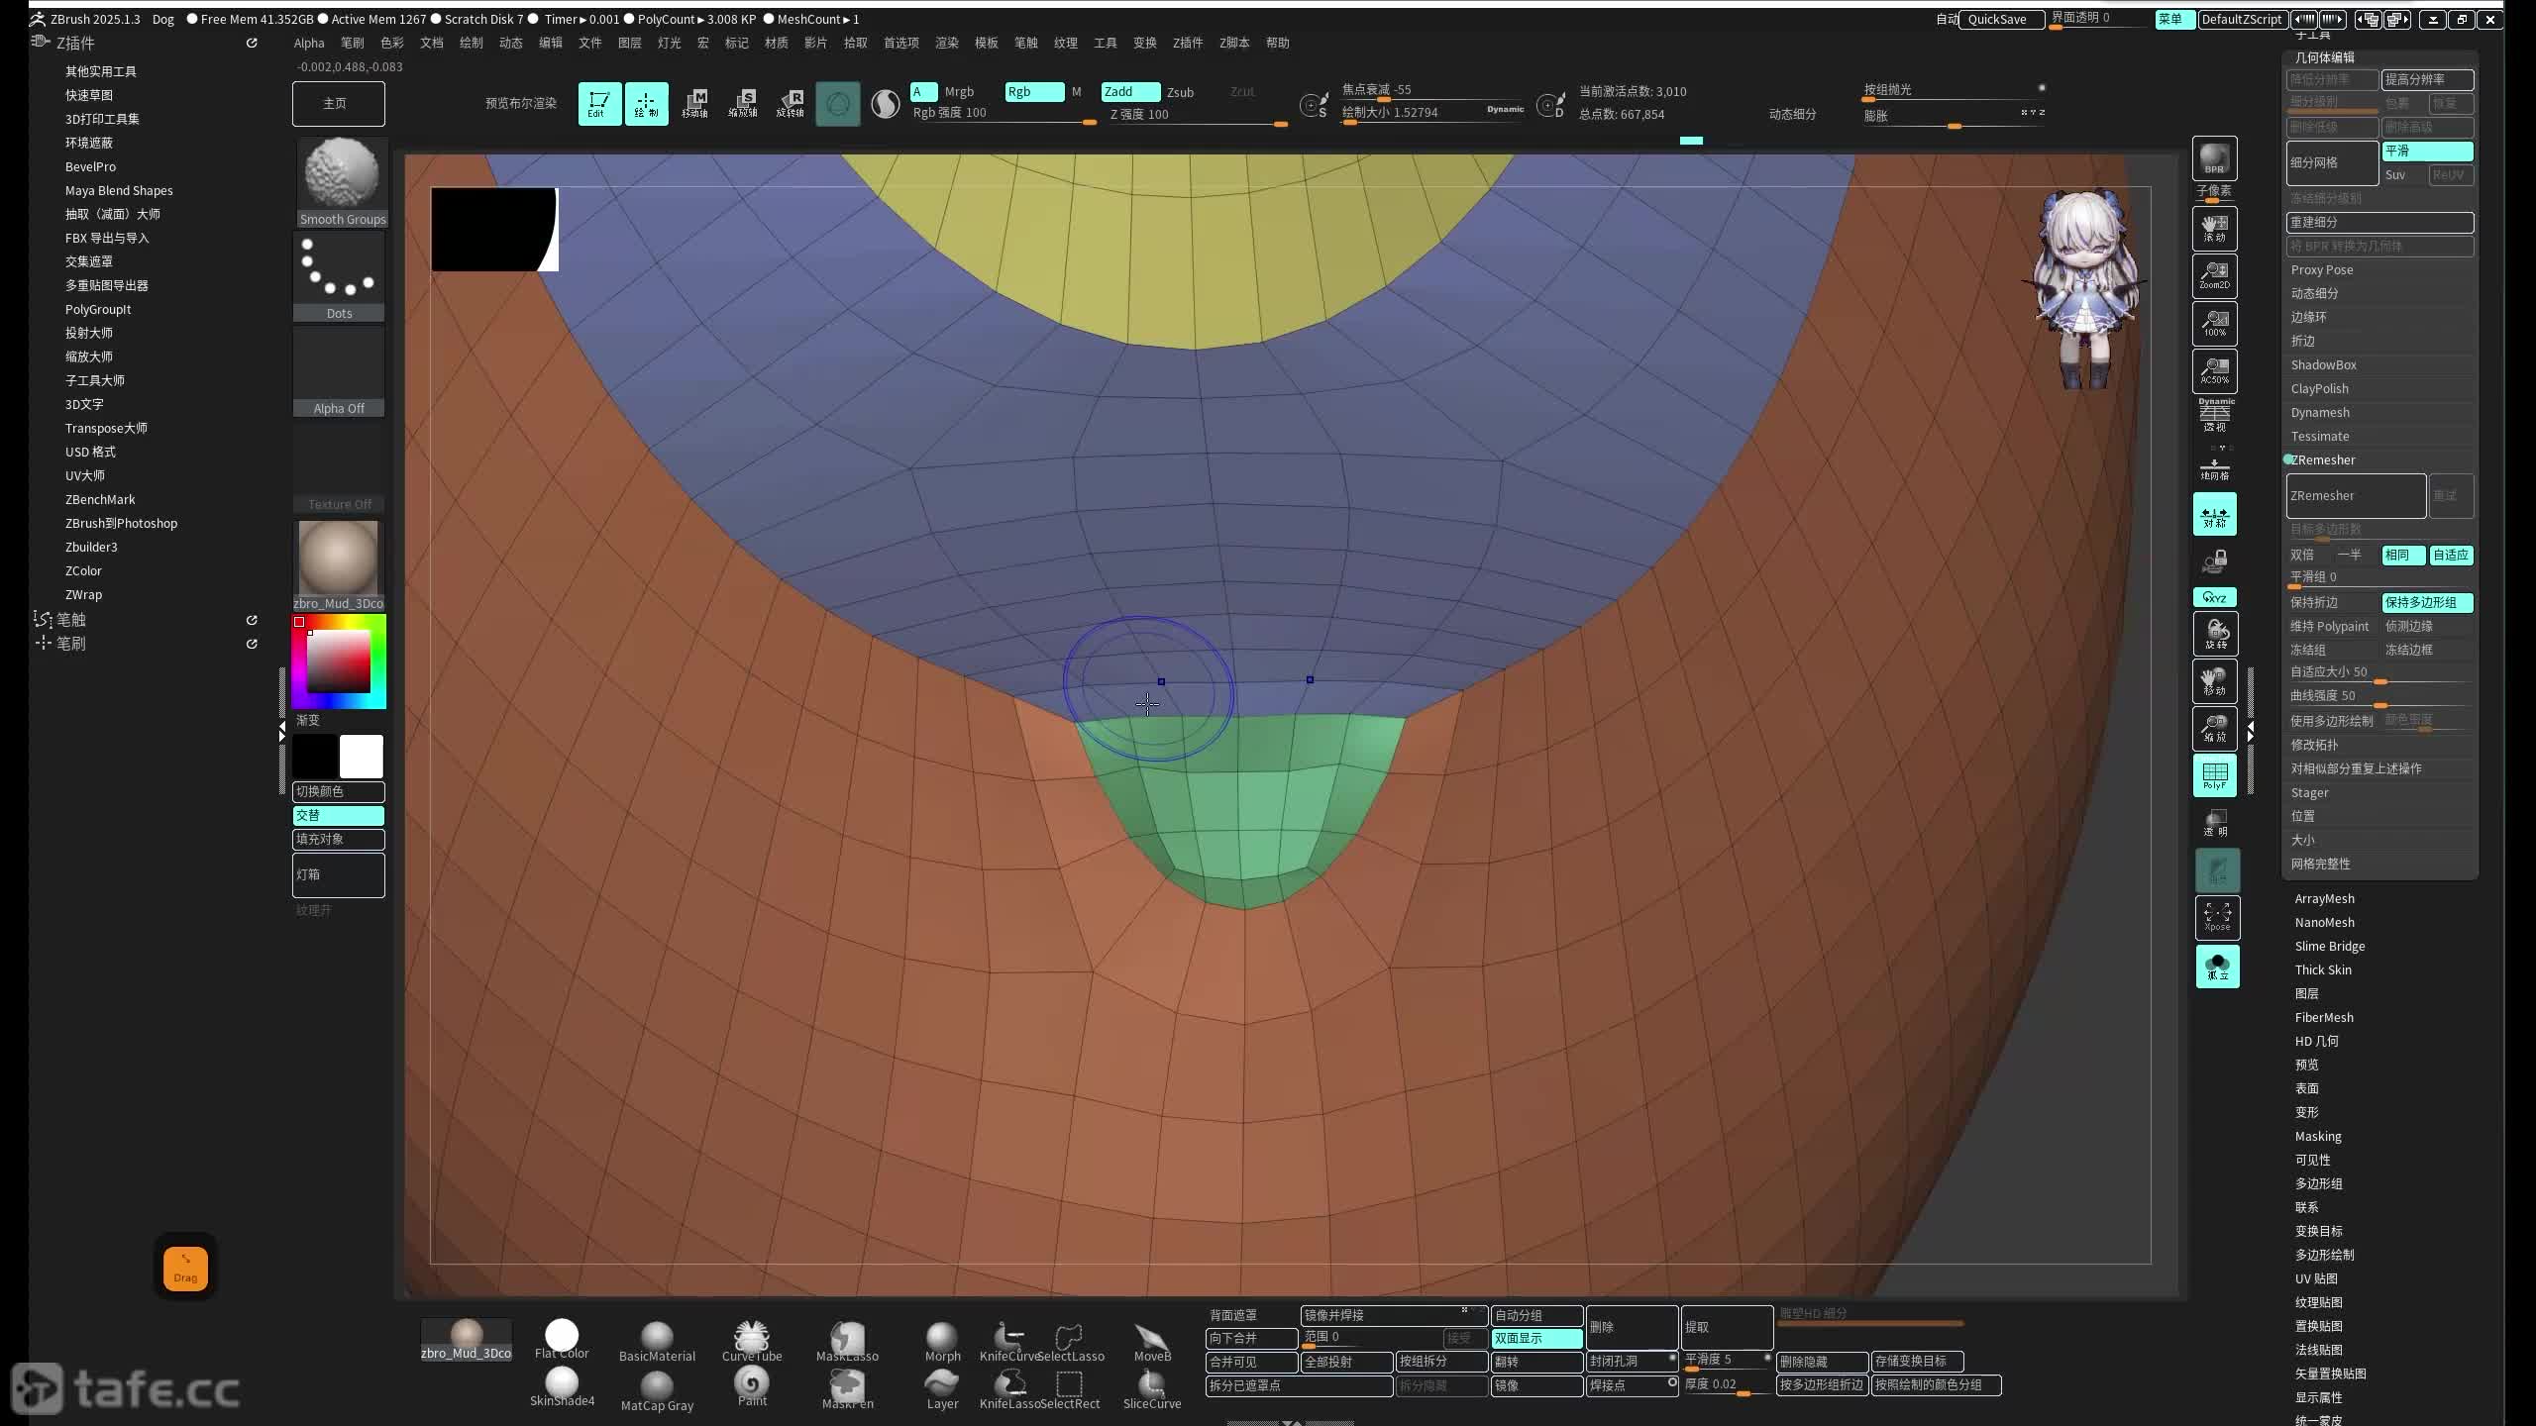Click the BPR render icon
2536x1426 pixels.
tap(2214, 159)
